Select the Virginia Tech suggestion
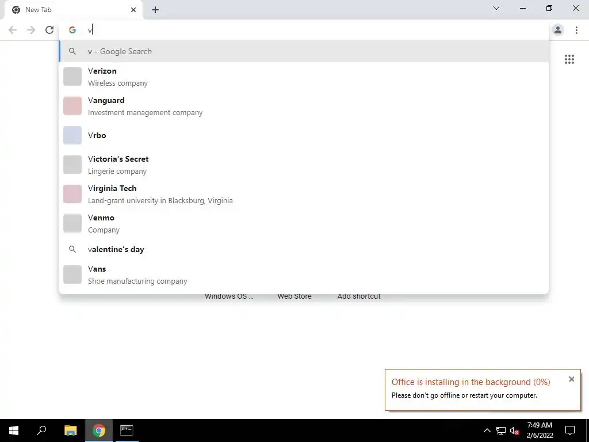This screenshot has width=589, height=442. [304, 194]
